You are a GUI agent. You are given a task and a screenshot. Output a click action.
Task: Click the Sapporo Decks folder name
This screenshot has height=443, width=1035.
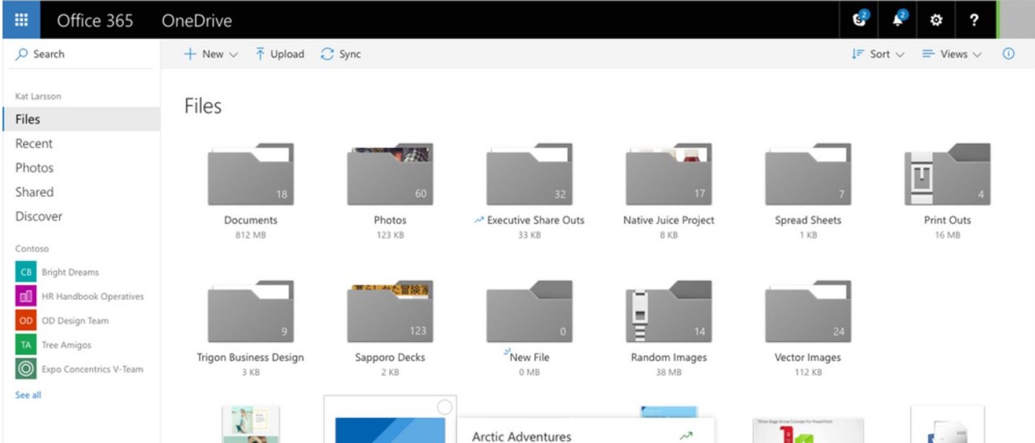[390, 357]
